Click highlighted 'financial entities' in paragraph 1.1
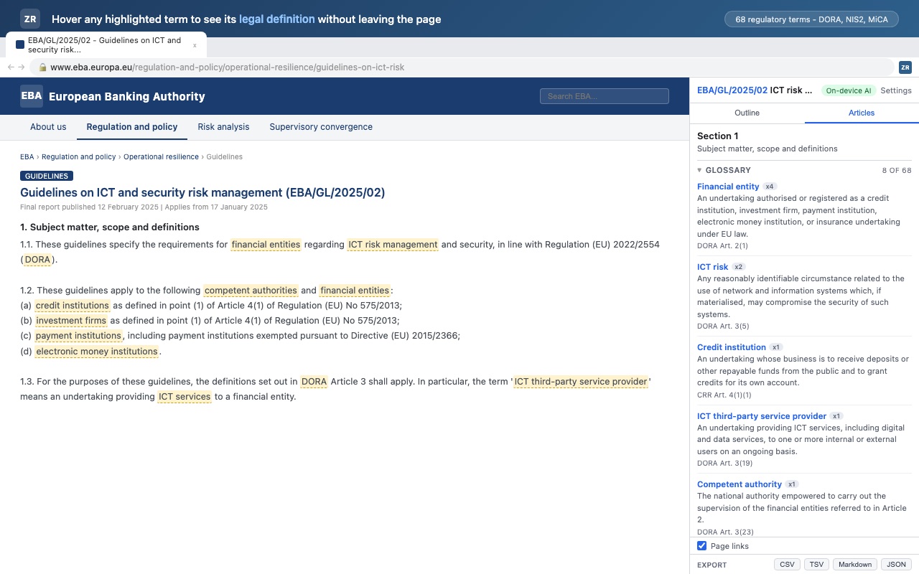 coord(266,245)
